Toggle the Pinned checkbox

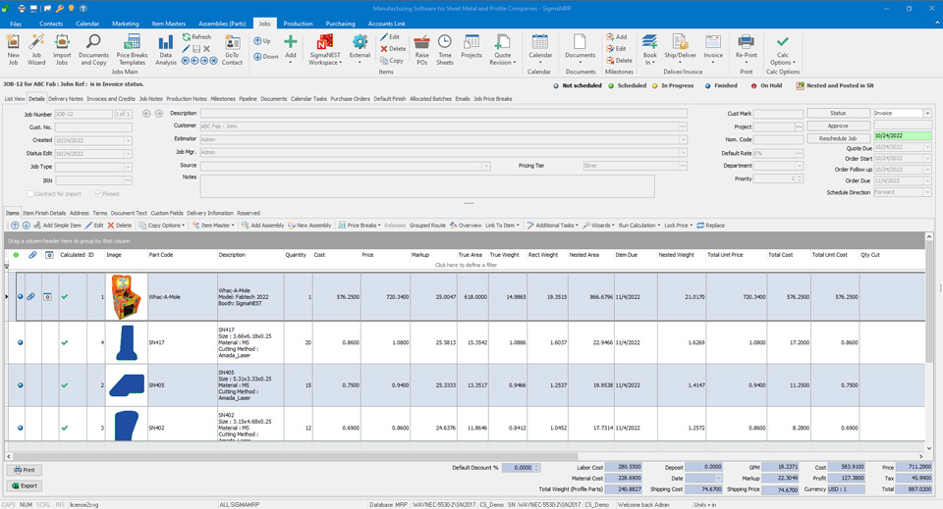coord(98,194)
